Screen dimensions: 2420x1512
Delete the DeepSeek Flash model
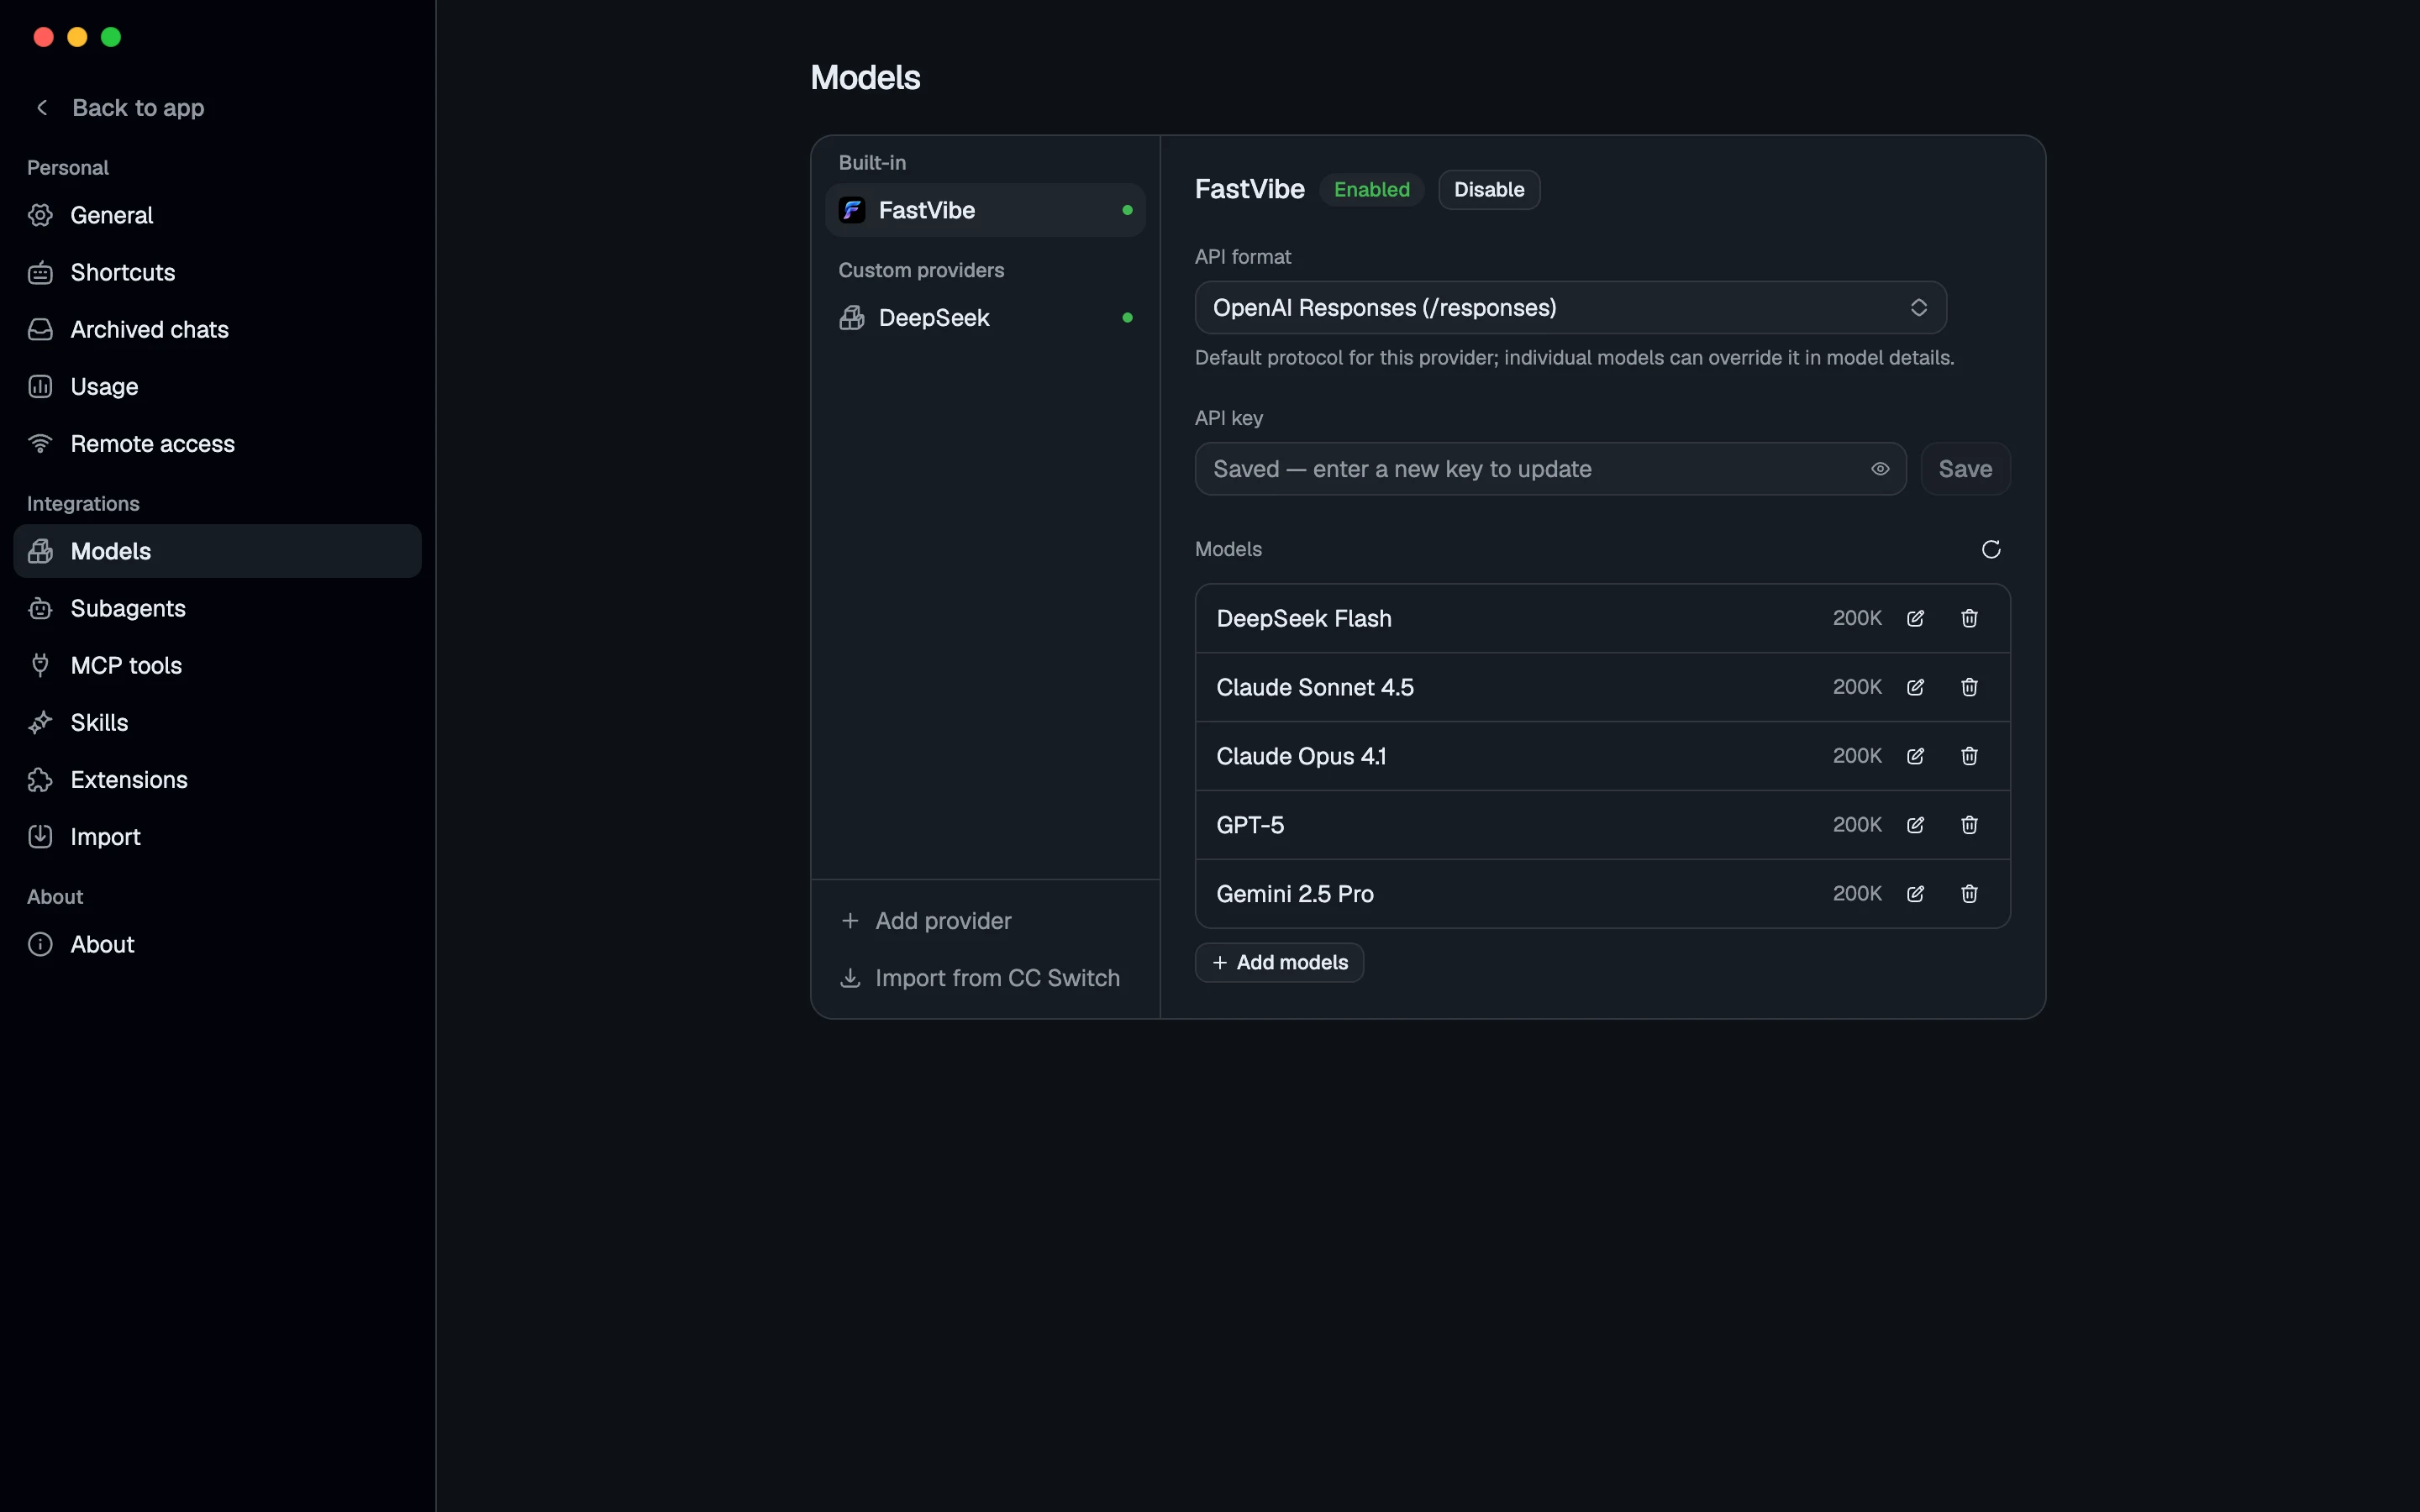[1969, 618]
